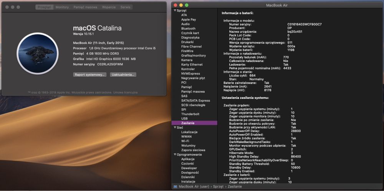Select SAS in the sidebar
This screenshot has height=191, width=384.
point(184,96)
